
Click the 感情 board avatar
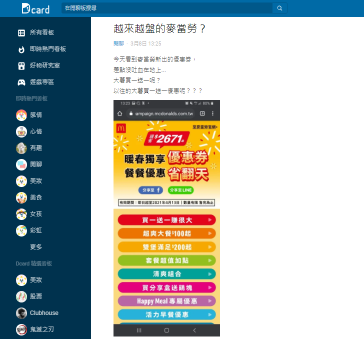pos(21,115)
